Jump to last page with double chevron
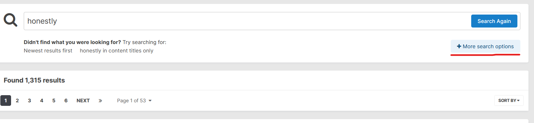This screenshot has width=534, height=123. coord(100,101)
